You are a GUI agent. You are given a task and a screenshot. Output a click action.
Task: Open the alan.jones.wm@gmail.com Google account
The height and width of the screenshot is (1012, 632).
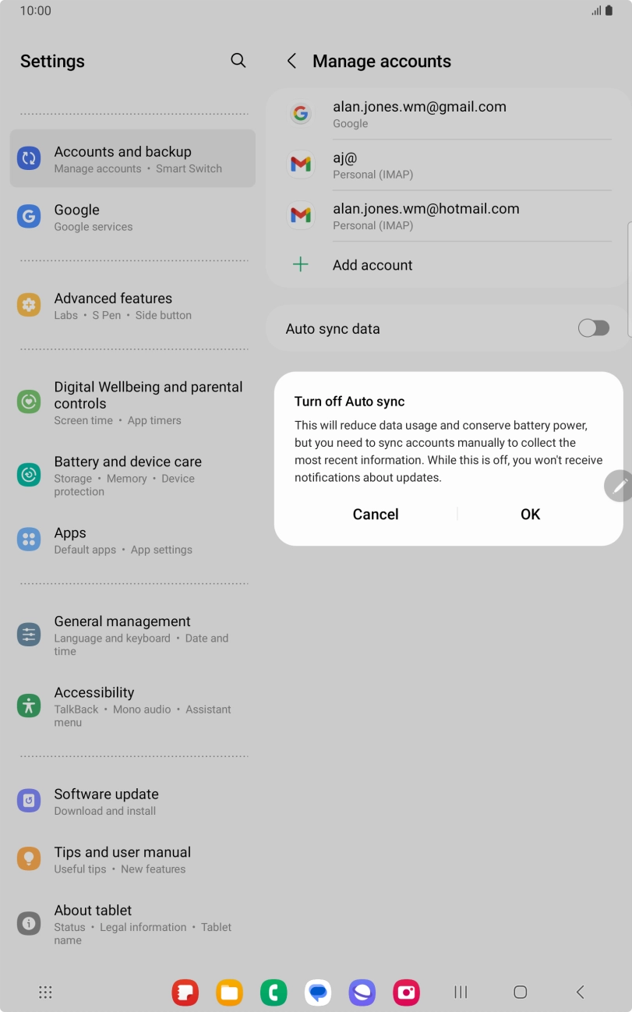coord(447,114)
